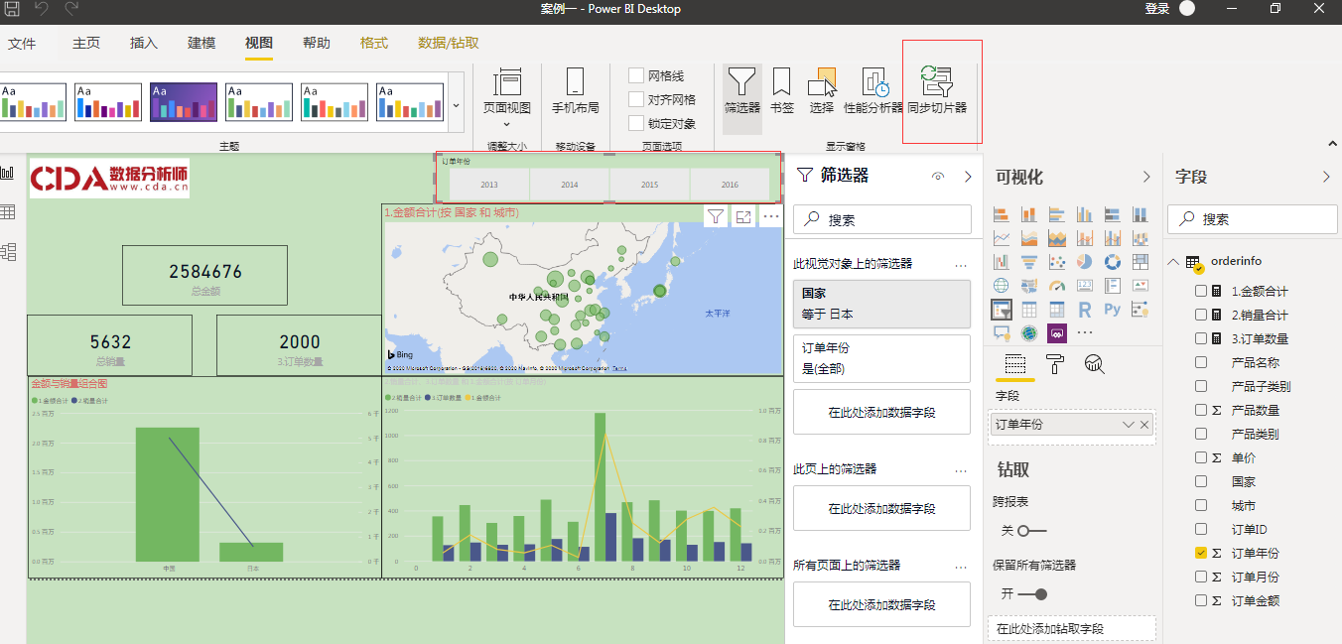Enable the 锁定对象 checkbox
1342x644 pixels.
coord(636,123)
